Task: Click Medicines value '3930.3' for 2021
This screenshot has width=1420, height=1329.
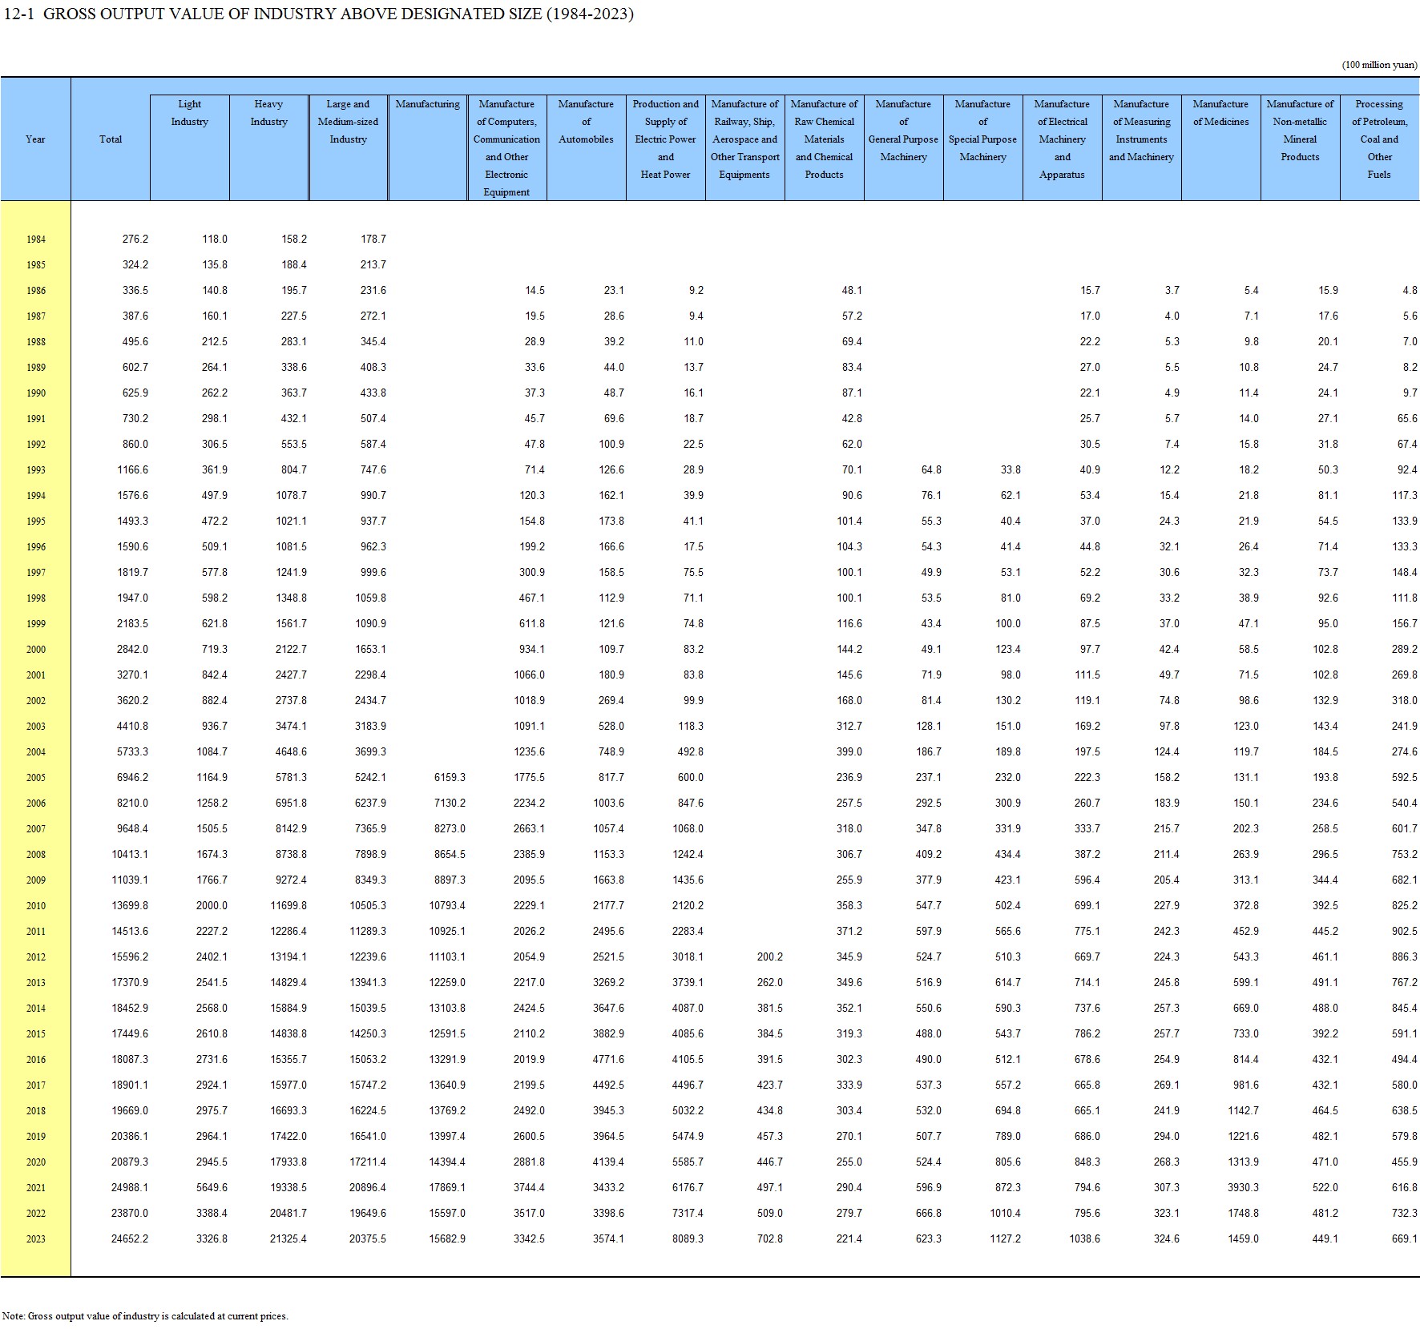Action: (x=1243, y=1187)
